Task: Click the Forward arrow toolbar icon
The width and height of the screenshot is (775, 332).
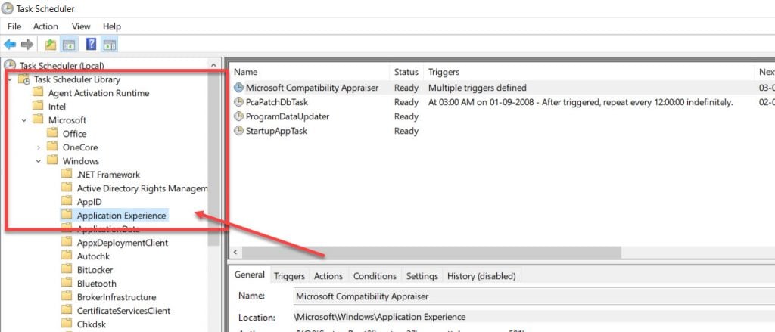Action: [x=27, y=45]
